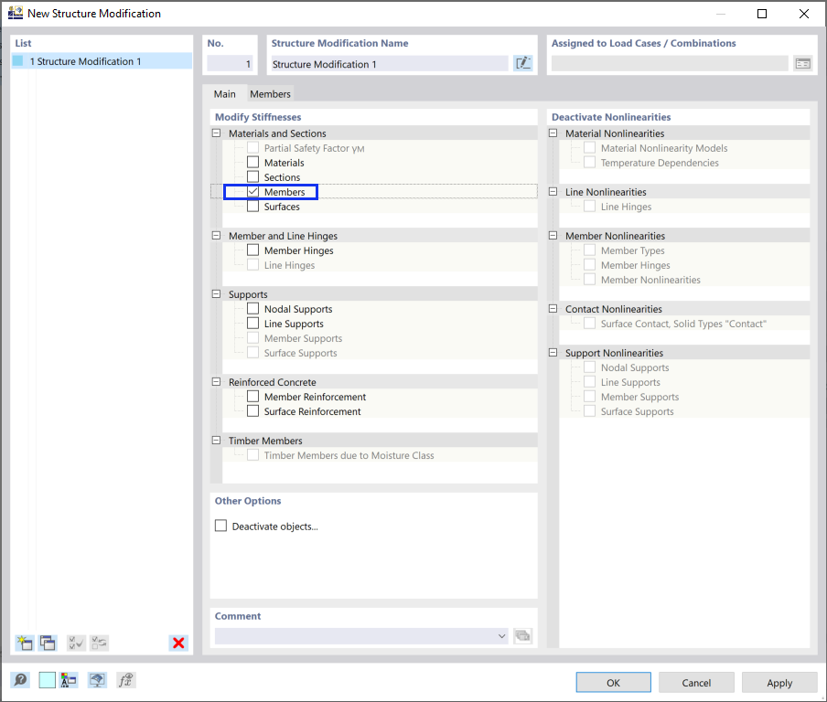Enable the Nodal Supports stiffness checkbox
This screenshot has height=702, width=827.
click(x=253, y=309)
